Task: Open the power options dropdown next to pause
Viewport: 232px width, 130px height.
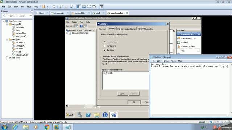Action: point(47,6)
